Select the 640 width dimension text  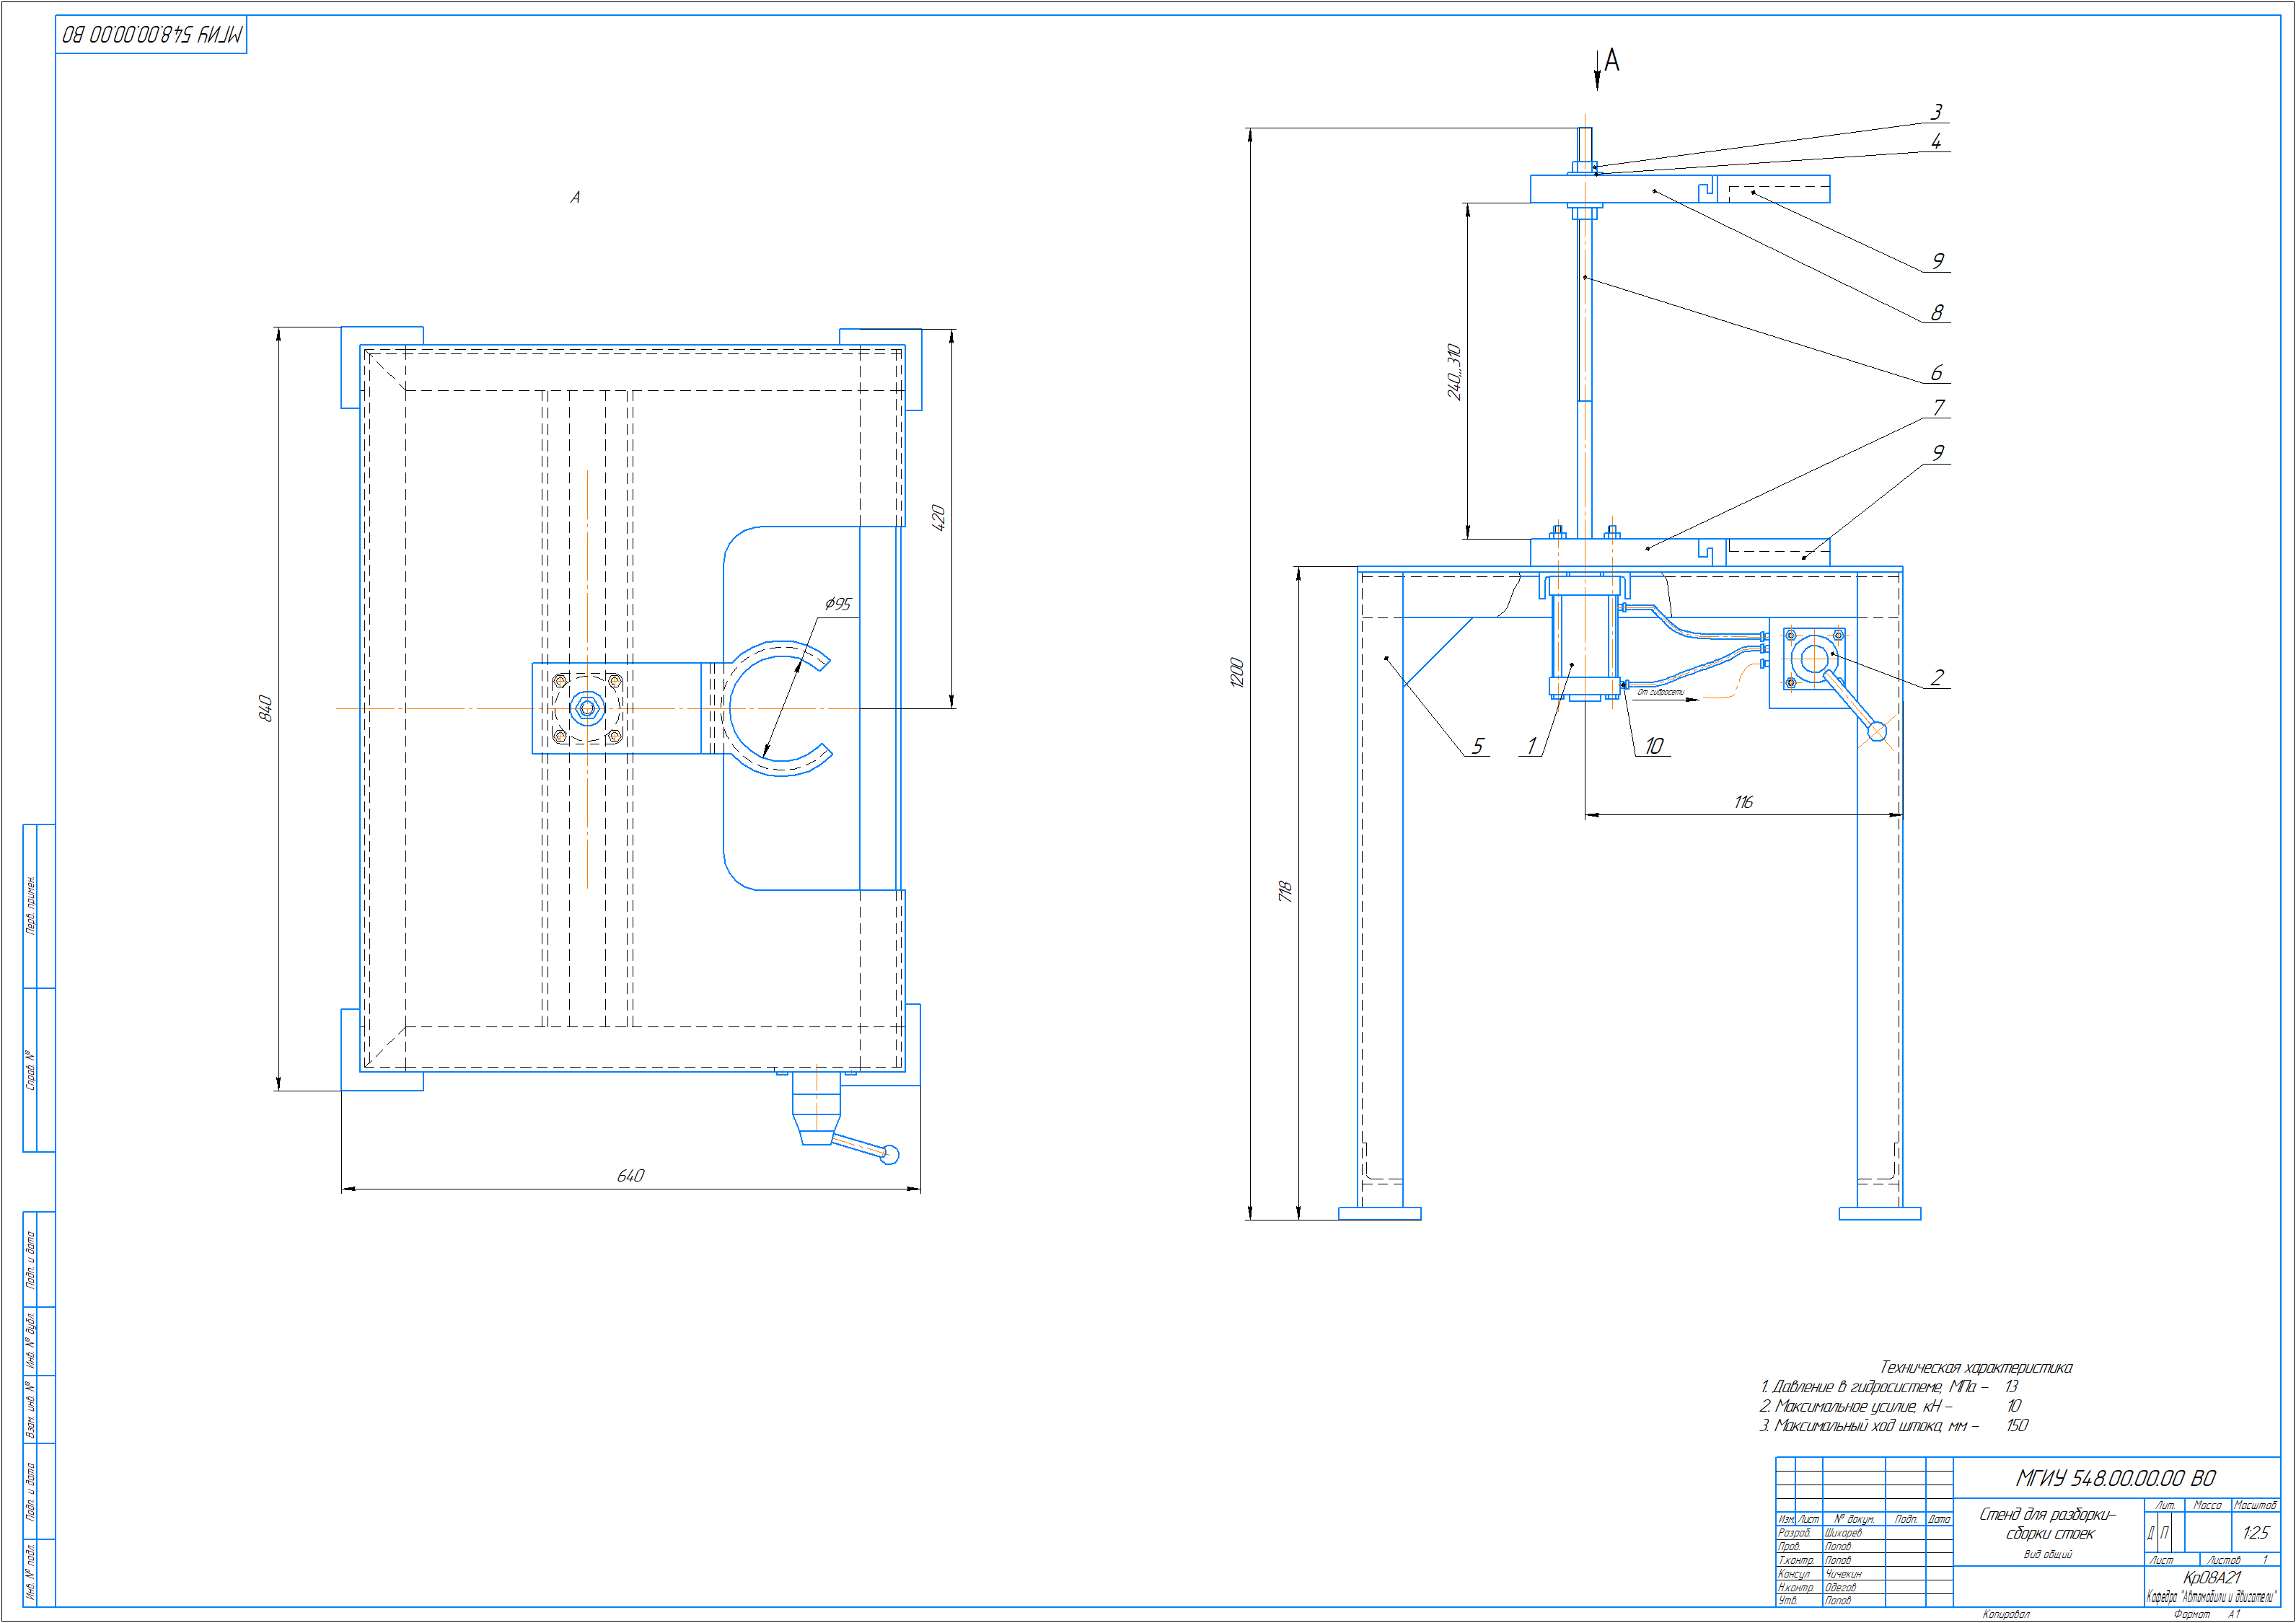click(630, 1175)
